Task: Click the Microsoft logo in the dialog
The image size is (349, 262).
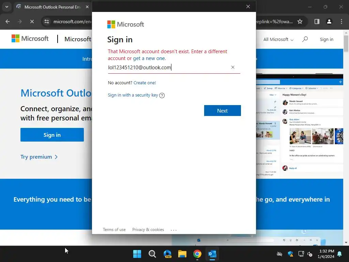Action: tap(125, 24)
